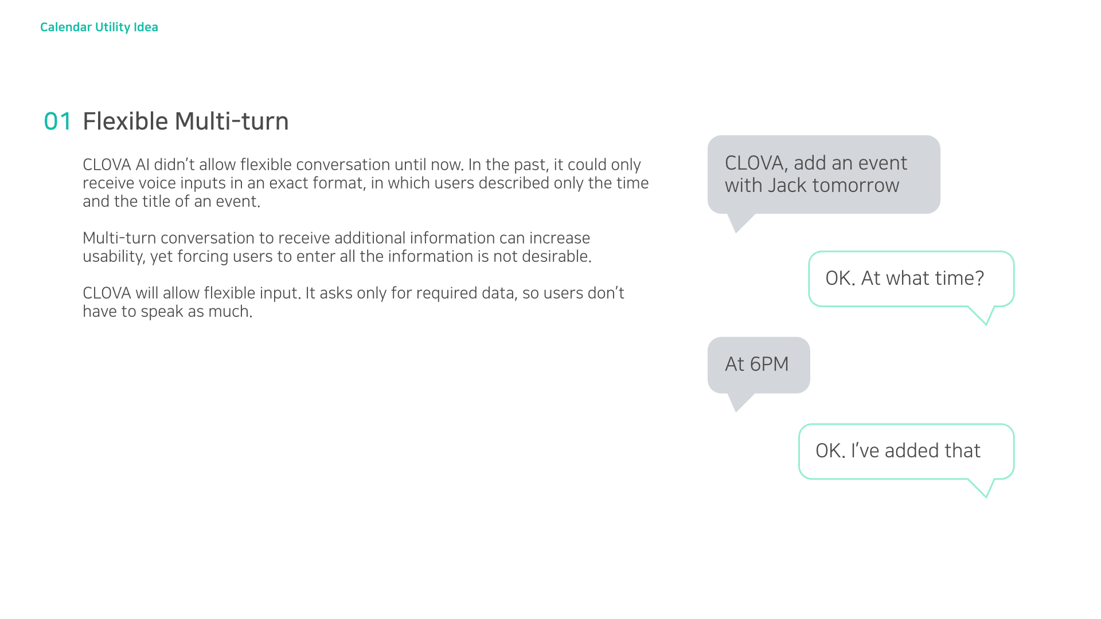
Task: Click the 'At 6PM' gray speech bubble
Action: (x=759, y=365)
